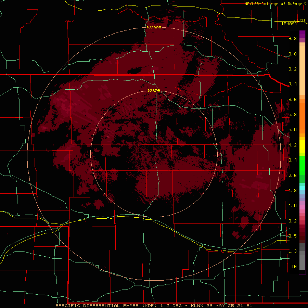Click the peach swatch on color bar
Screen dimensions: 308x308
click(302, 70)
